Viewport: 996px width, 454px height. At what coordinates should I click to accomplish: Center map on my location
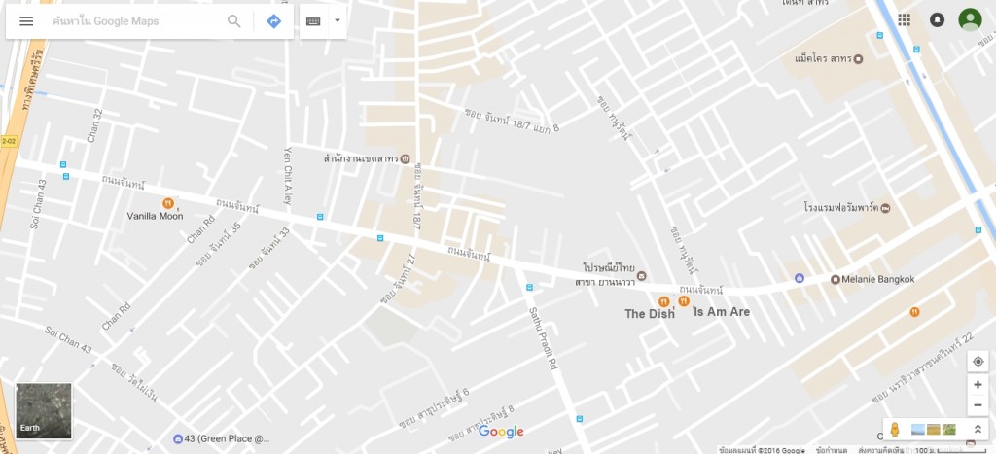pos(978,362)
